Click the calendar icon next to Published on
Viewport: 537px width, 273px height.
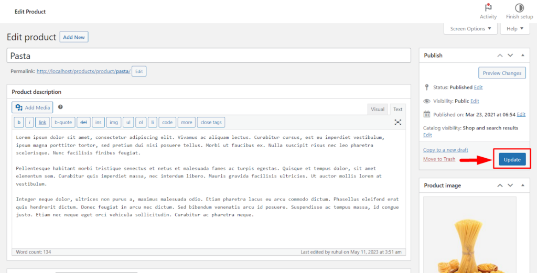point(427,114)
